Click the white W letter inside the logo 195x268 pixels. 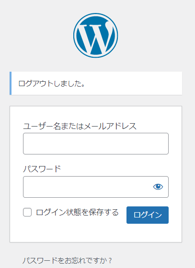96,37
